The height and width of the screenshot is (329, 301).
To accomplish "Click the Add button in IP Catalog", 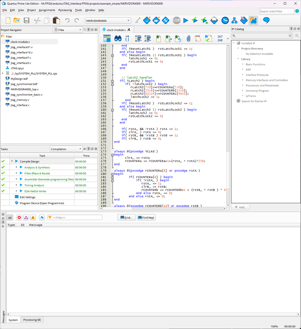I will pos(241,207).
